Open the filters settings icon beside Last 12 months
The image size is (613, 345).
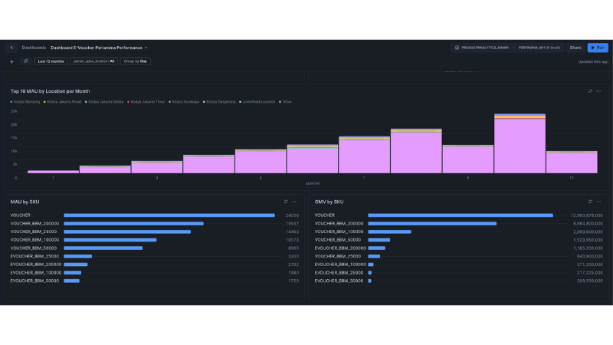[26, 61]
